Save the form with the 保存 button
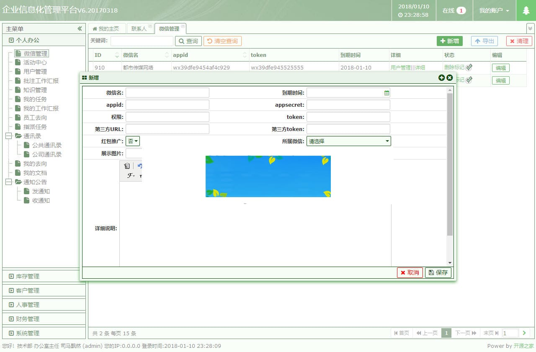This screenshot has width=536, height=352. [438, 272]
